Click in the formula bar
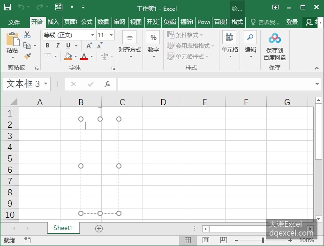Screen dimensions: 324x246 click(216, 84)
